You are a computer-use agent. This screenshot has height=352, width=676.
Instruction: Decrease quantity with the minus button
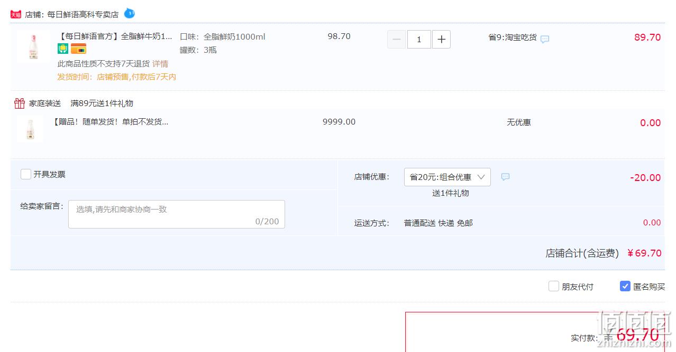pyautogui.click(x=397, y=40)
